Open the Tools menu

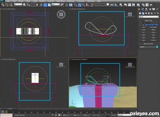point(14,1)
